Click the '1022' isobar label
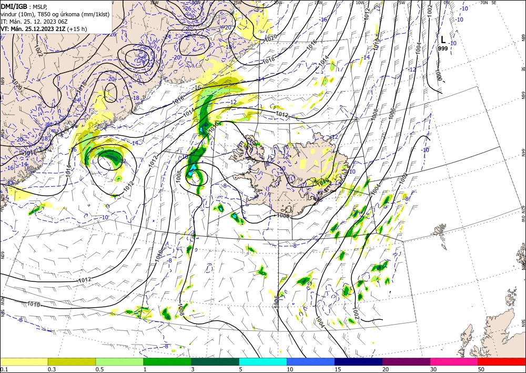 (x=38, y=51)
